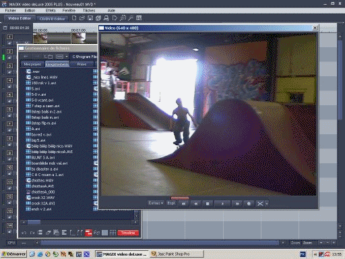Rewind the video preview

(x=196, y=204)
